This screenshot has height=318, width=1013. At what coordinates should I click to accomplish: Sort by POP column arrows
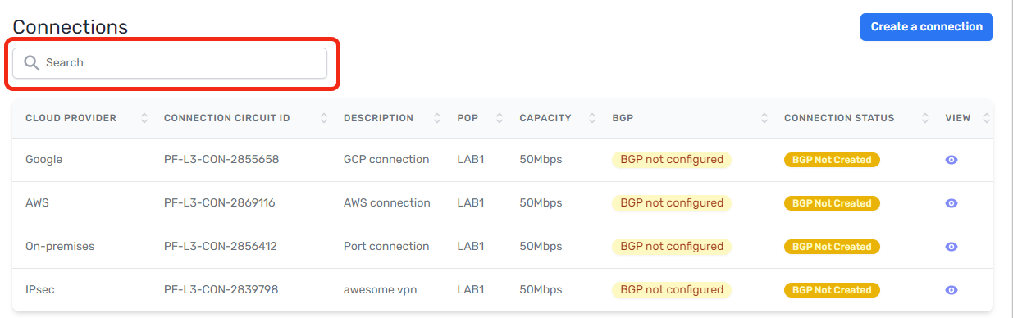500,118
